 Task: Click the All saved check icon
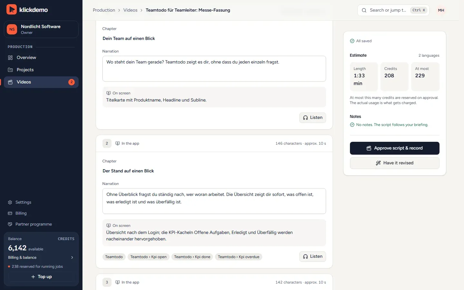352,41
